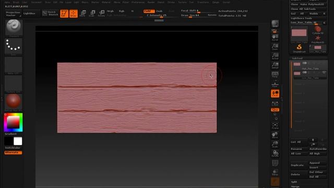
Task: Toggle switch icon on High_Res_Table subtool
Action: coord(305,63)
